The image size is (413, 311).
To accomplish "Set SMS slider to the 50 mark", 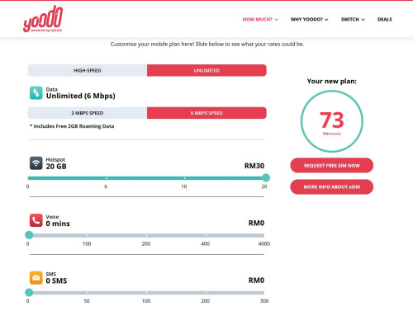I will (87, 293).
